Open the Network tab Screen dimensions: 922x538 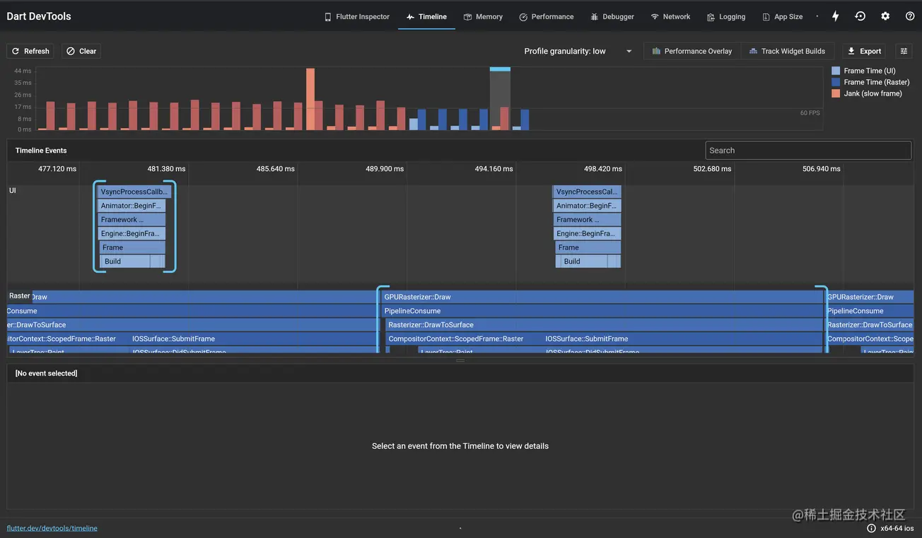pyautogui.click(x=670, y=16)
